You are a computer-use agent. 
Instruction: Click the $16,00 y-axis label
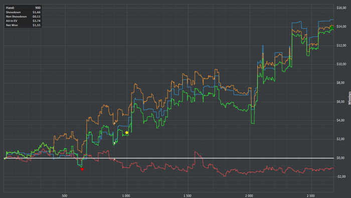click(x=341, y=8)
